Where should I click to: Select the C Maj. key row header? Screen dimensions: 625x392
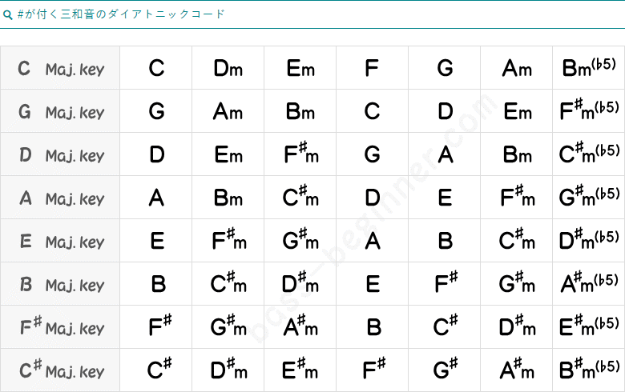pos(60,68)
